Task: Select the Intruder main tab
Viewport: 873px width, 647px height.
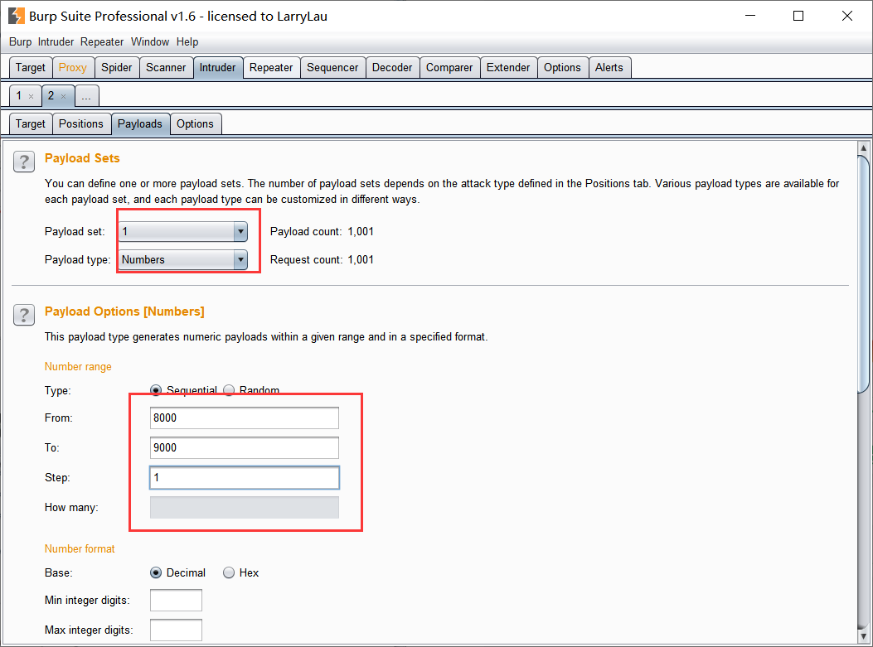Action: coord(218,68)
